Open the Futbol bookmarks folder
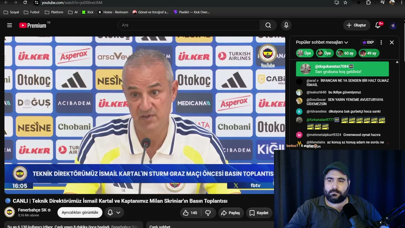Screen dimensions: 405x228 pyautogui.click(x=31, y=12)
